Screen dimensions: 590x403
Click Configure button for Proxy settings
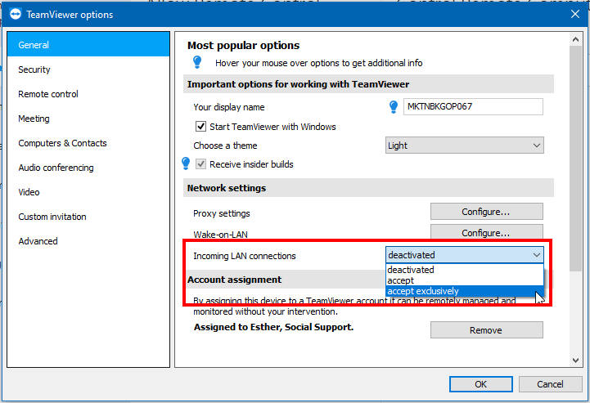click(x=486, y=212)
